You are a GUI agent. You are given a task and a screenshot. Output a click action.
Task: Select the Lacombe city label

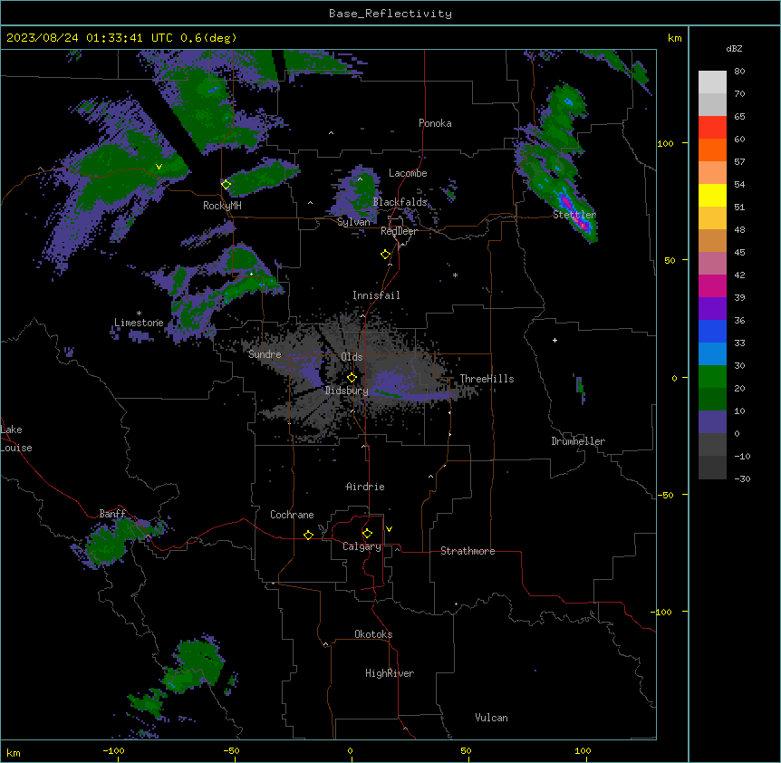pos(408,173)
